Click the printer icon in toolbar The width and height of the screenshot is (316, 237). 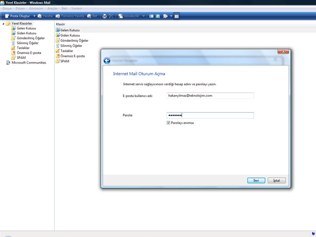click(x=104, y=16)
